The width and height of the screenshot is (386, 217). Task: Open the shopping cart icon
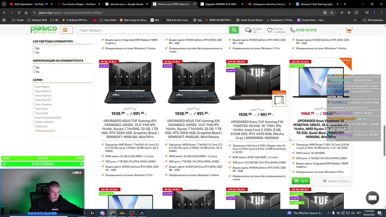pos(349,30)
